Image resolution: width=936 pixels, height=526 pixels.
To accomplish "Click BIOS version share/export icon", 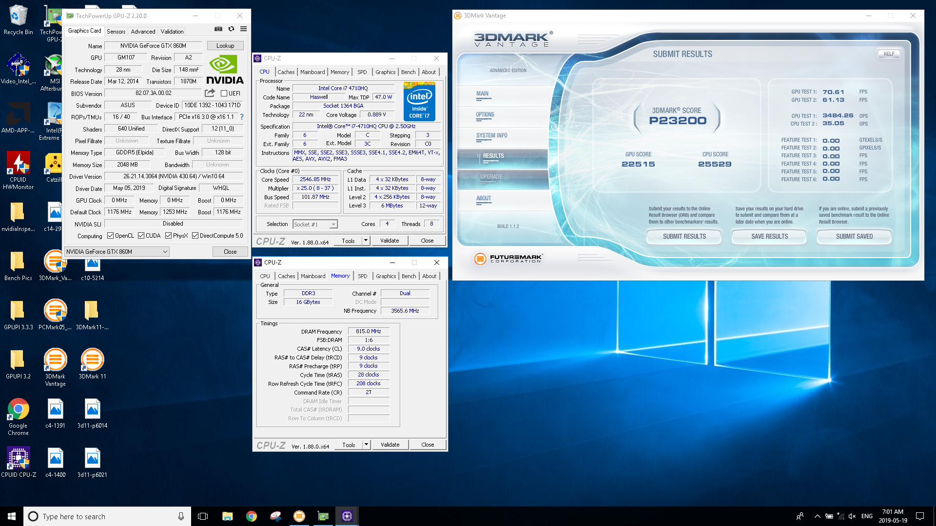I will (x=210, y=93).
